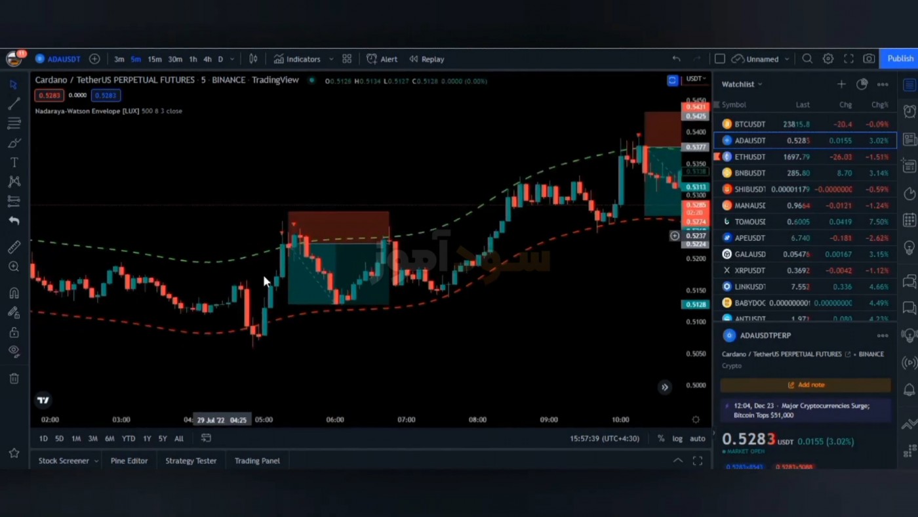Activate the zoom-in magnifier tool
918x517 pixels.
14,267
